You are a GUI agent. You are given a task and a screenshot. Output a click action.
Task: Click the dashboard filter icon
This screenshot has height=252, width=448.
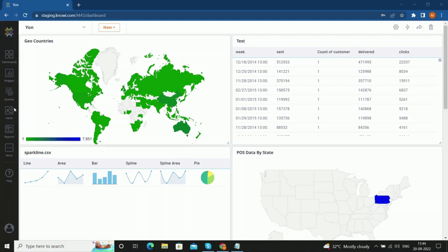click(x=407, y=27)
